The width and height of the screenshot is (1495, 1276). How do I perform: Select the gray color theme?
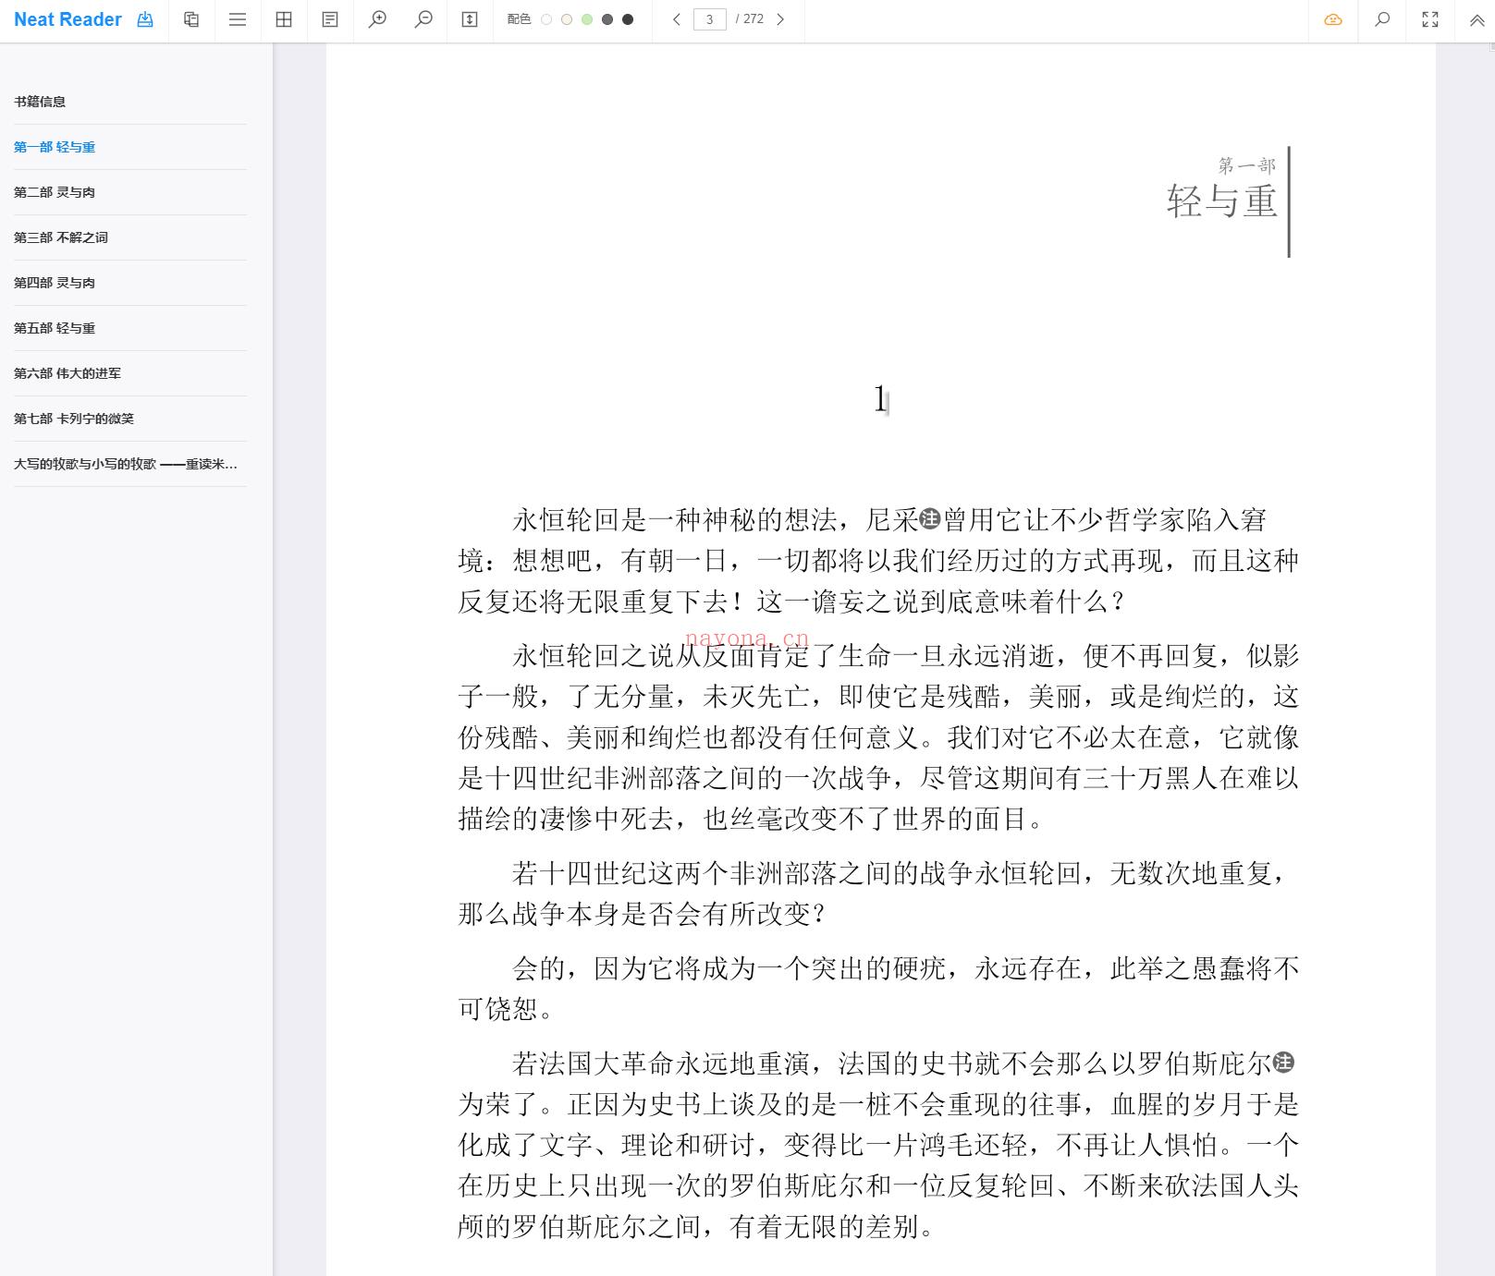point(607,19)
